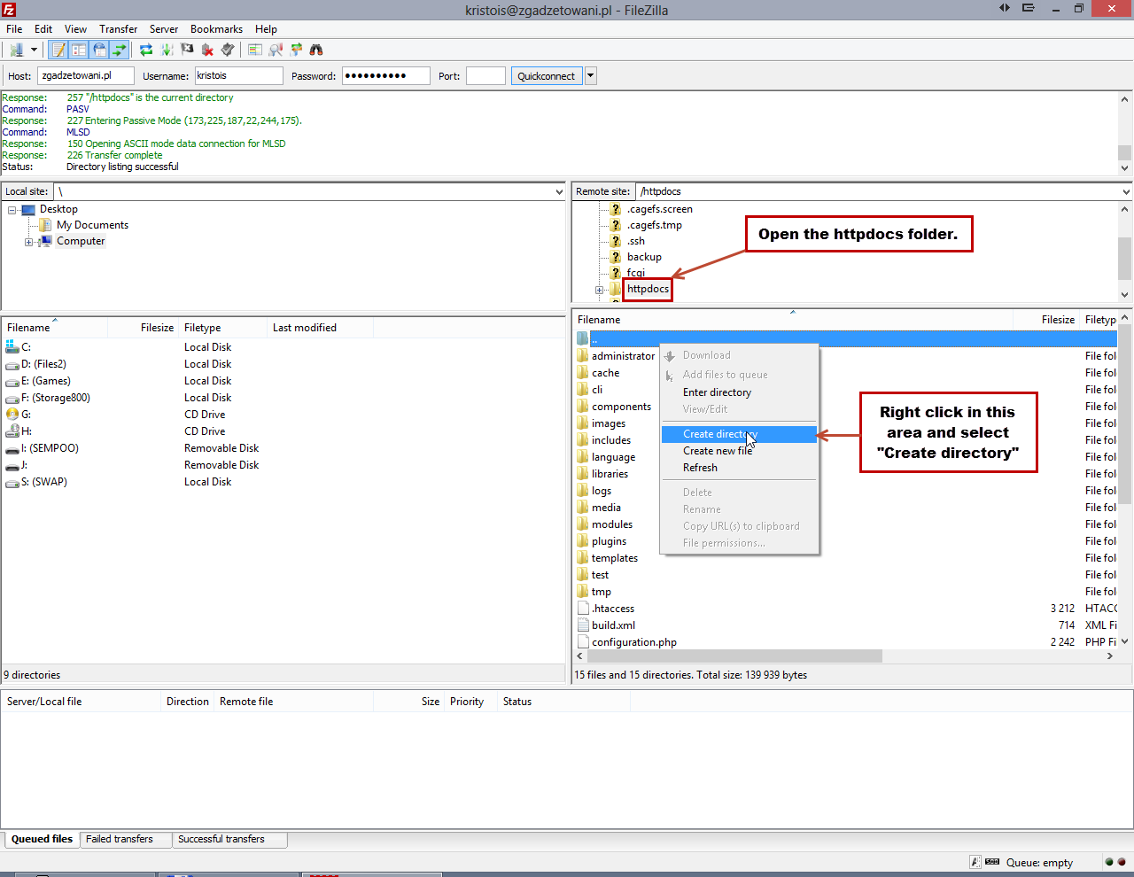Click the Password input field
The image size is (1134, 877).
point(386,76)
